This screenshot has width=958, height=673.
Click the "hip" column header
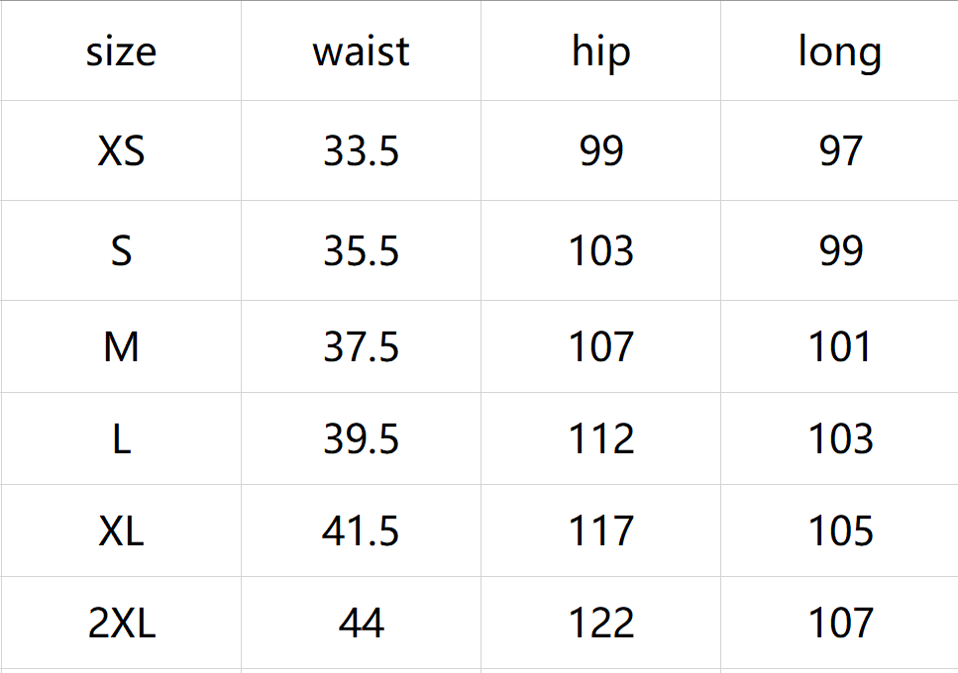pos(600,51)
